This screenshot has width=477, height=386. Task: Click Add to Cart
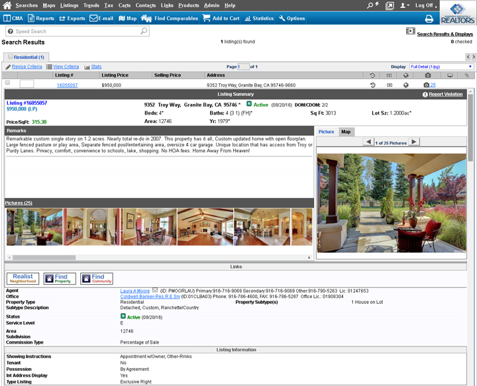(x=221, y=19)
